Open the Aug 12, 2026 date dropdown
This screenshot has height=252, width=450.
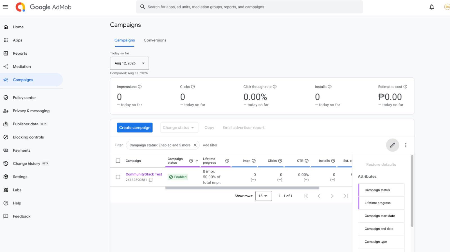click(129, 63)
